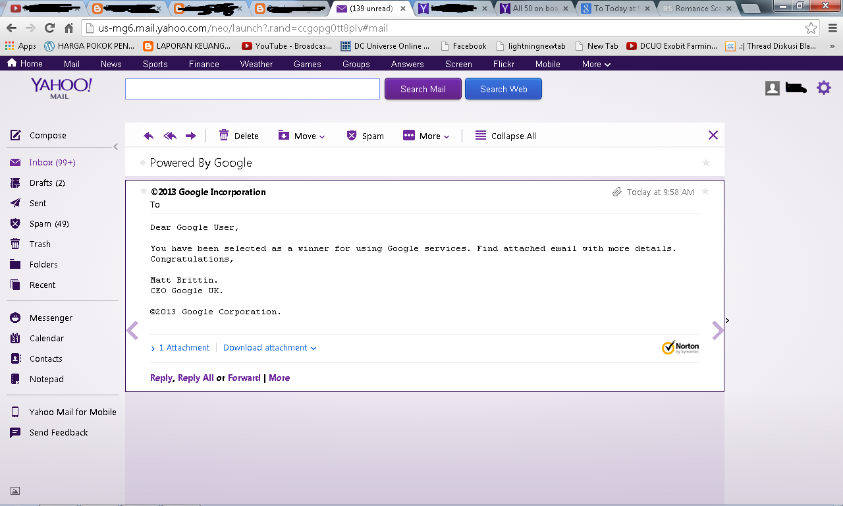Toggle unread dot beside Powered By Google
This screenshot has width=843, height=506.
tap(143, 163)
